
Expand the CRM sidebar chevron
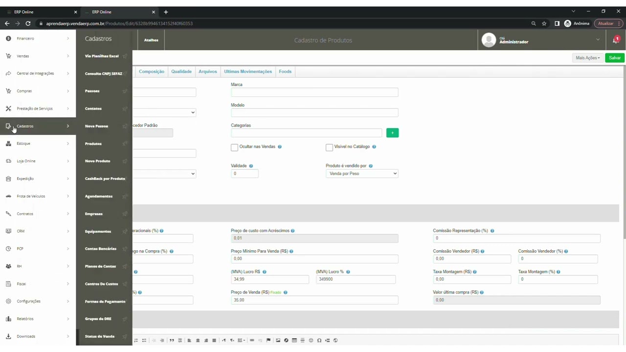pyautogui.click(x=68, y=231)
